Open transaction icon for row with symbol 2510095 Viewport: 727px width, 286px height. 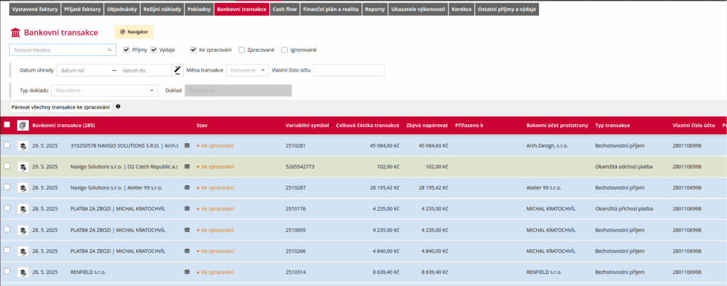point(21,230)
